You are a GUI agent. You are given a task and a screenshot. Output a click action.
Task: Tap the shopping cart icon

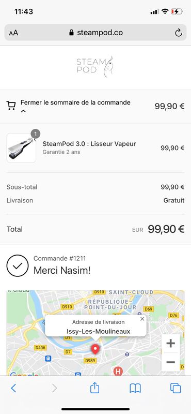[11, 106]
